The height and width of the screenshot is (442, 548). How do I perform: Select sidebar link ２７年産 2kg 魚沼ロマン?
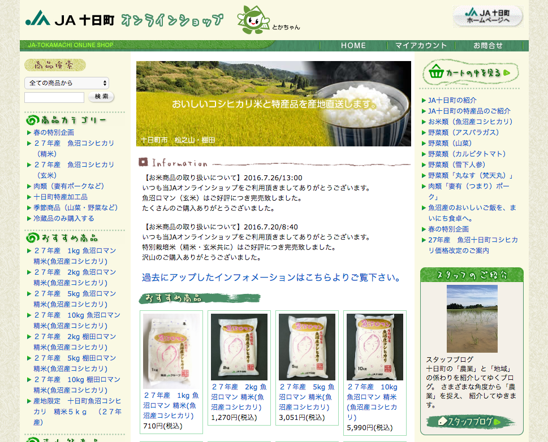point(75,278)
